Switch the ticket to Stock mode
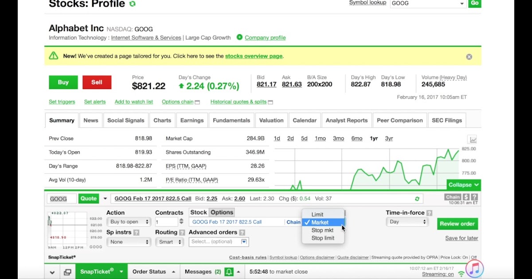532x279 pixels. [x=199, y=213]
